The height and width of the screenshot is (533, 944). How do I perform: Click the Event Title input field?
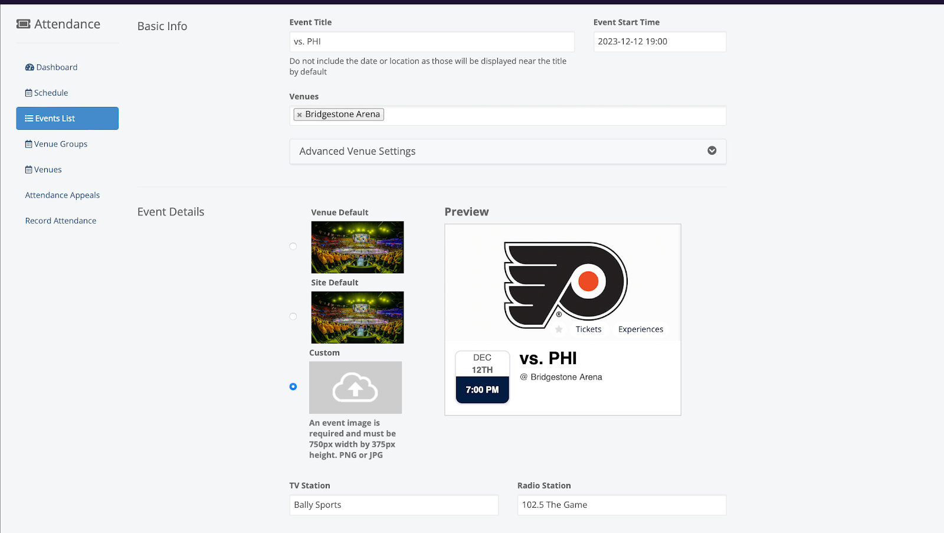tap(432, 42)
